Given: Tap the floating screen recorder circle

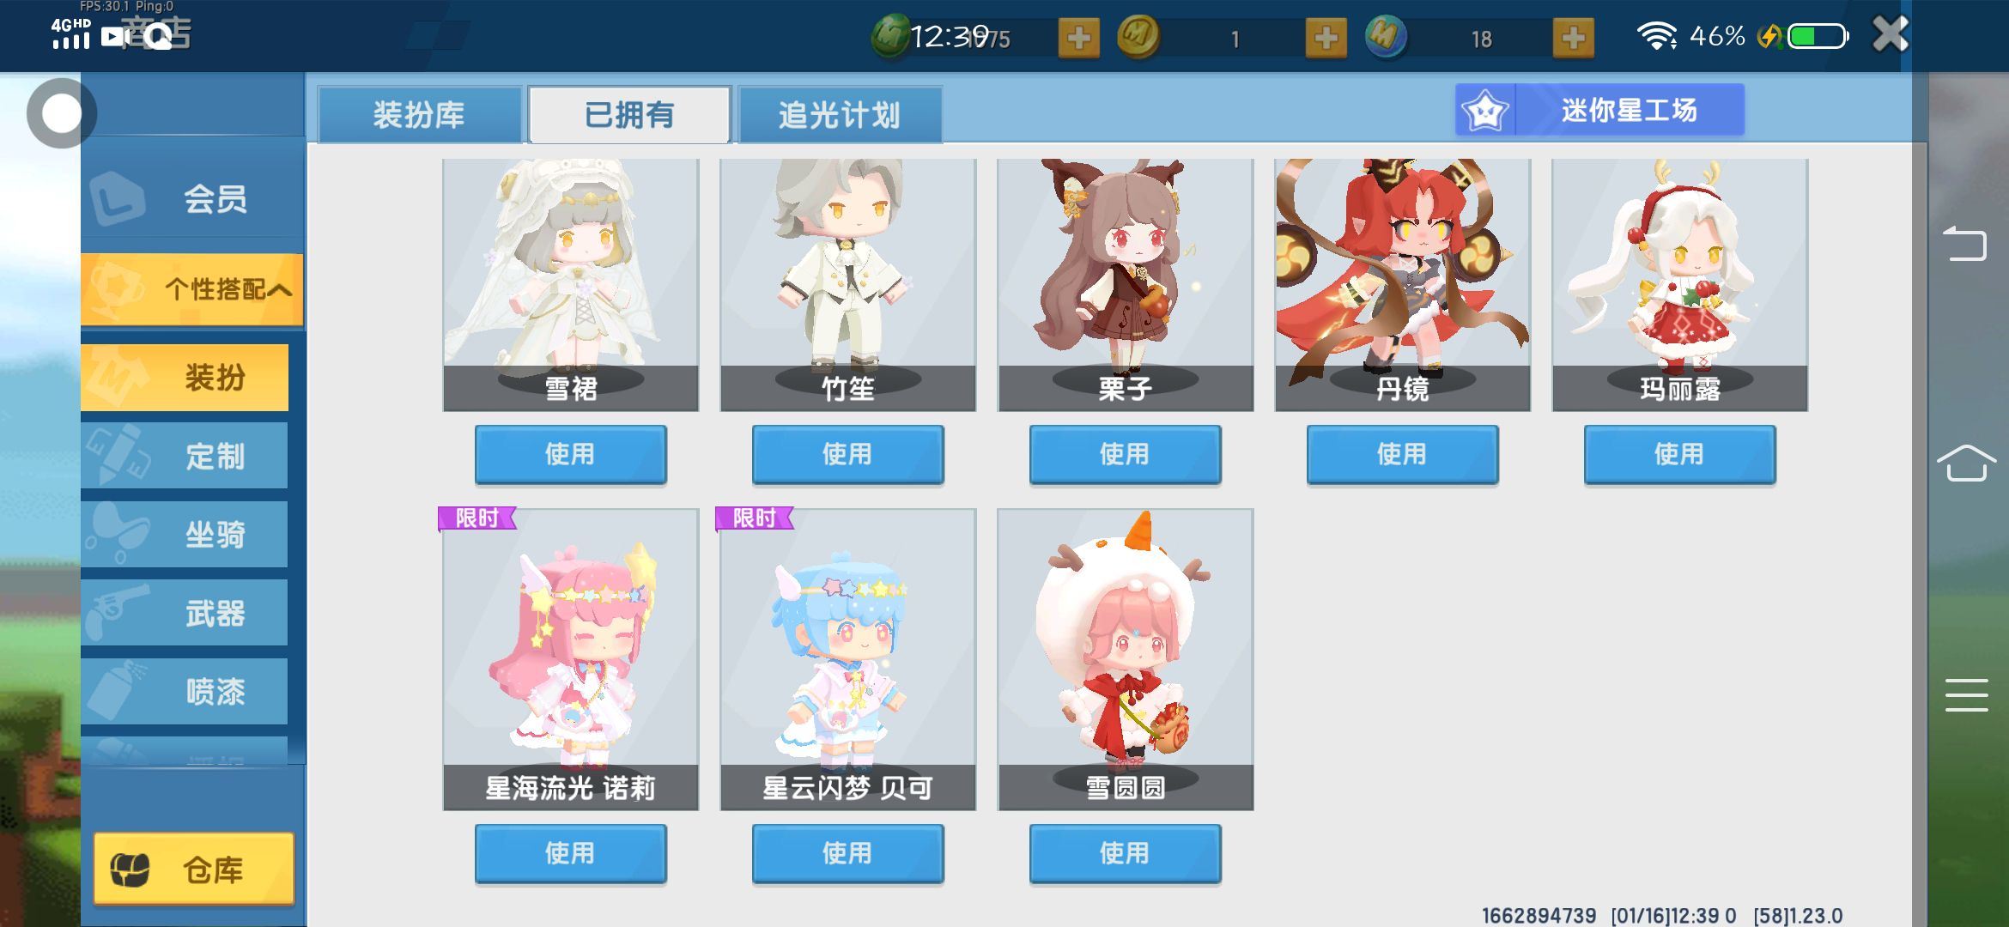Looking at the screenshot, I should click(61, 113).
